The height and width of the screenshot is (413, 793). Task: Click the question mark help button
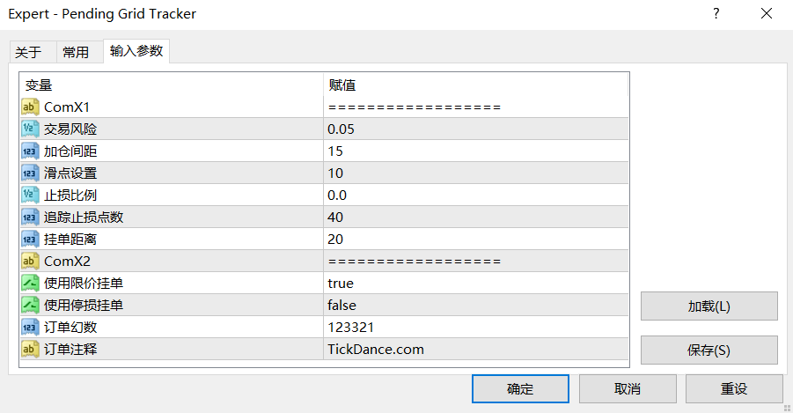tap(716, 13)
